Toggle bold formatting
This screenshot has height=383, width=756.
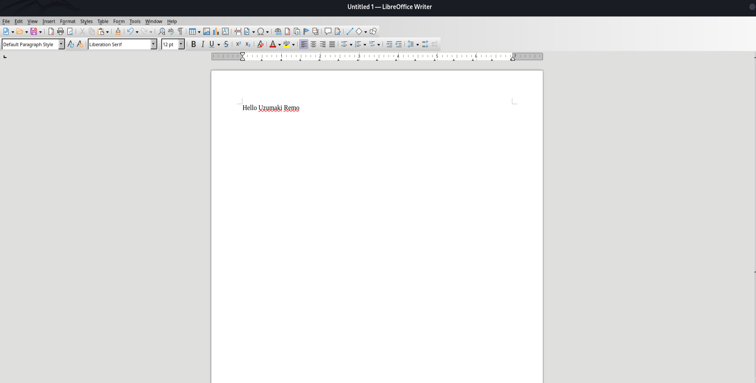[194, 44]
